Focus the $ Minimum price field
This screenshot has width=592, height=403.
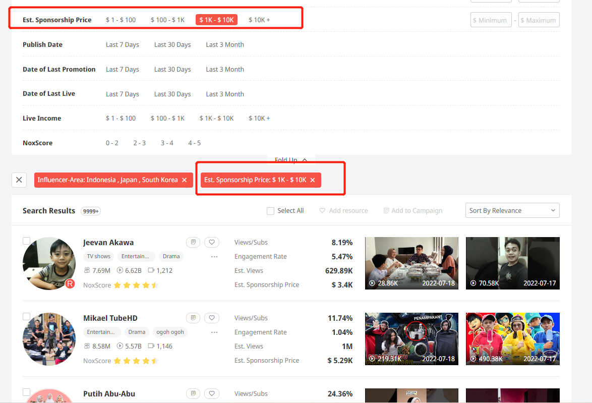click(491, 20)
